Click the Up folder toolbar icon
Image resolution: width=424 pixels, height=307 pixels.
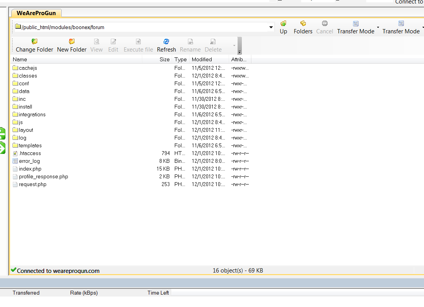tap(283, 24)
